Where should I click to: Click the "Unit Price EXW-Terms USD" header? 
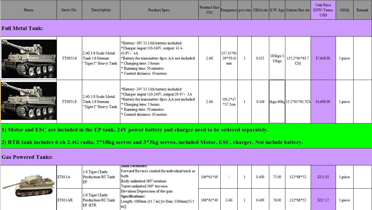323,10
